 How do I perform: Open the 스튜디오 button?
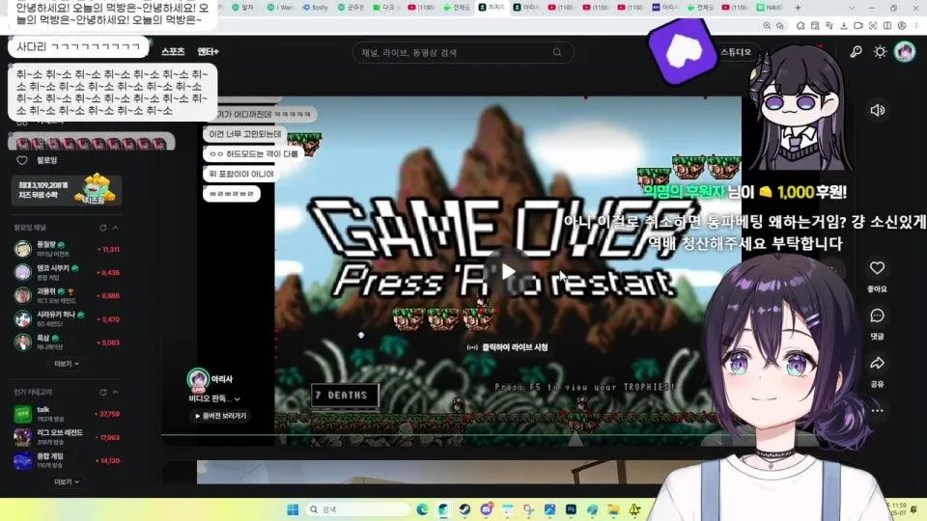(735, 52)
